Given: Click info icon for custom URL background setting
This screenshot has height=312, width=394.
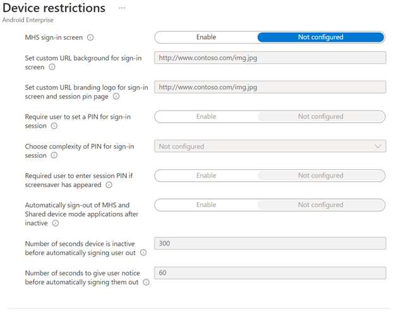Looking at the screenshot, I should click(52, 66).
